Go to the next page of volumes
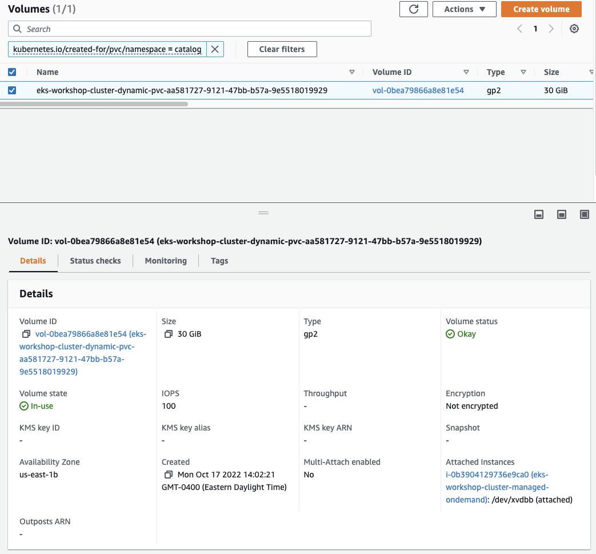Screen dimensions: 596x554 550,29
